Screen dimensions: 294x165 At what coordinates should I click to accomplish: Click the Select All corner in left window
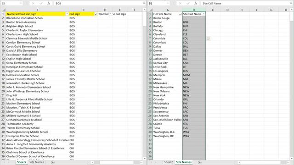tap(4, 10)
